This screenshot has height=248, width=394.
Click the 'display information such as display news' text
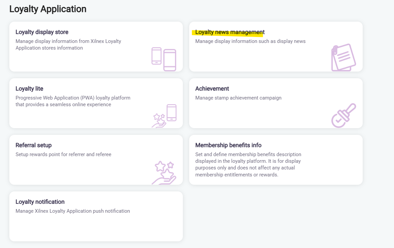pyautogui.click(x=250, y=41)
